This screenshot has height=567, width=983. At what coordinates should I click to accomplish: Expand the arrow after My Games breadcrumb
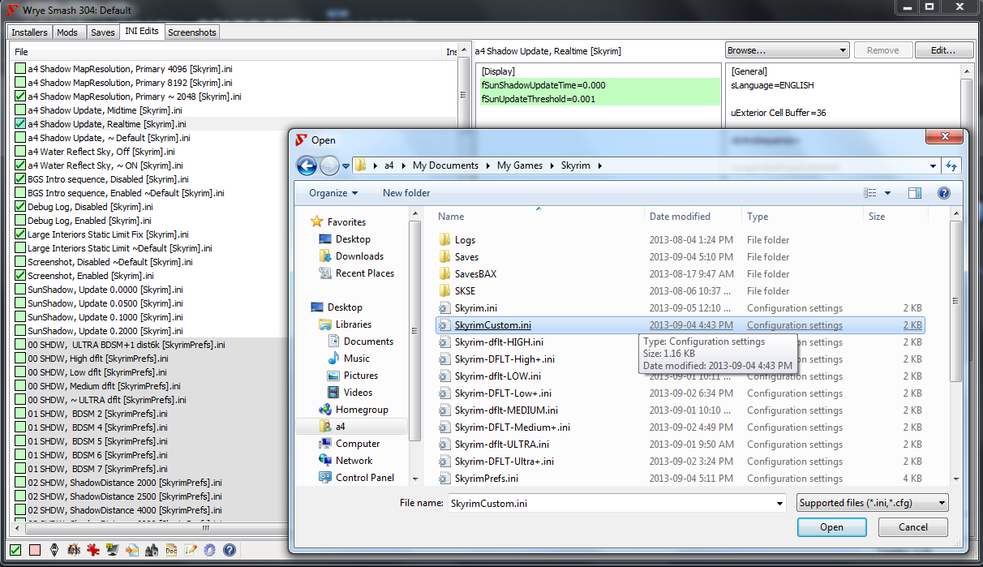(552, 165)
